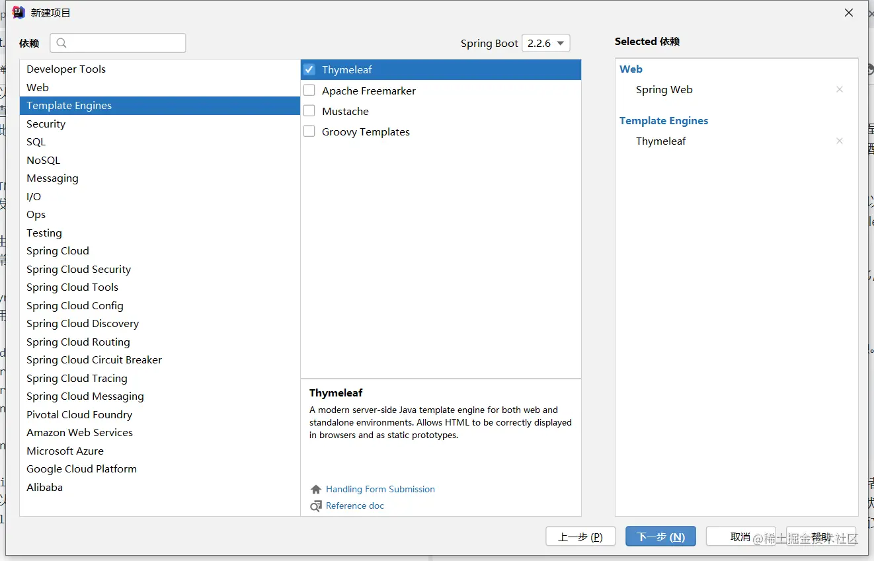Select the Alibaba category

(x=160, y=487)
